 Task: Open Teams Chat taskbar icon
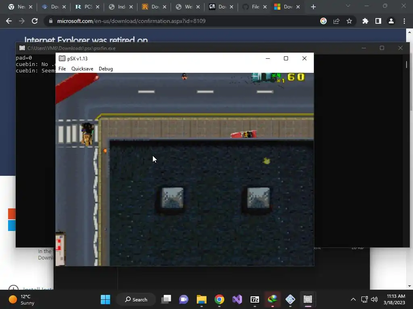(184, 299)
